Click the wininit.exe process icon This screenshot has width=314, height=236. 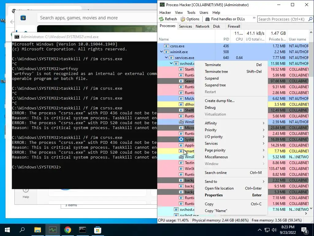point(167,52)
